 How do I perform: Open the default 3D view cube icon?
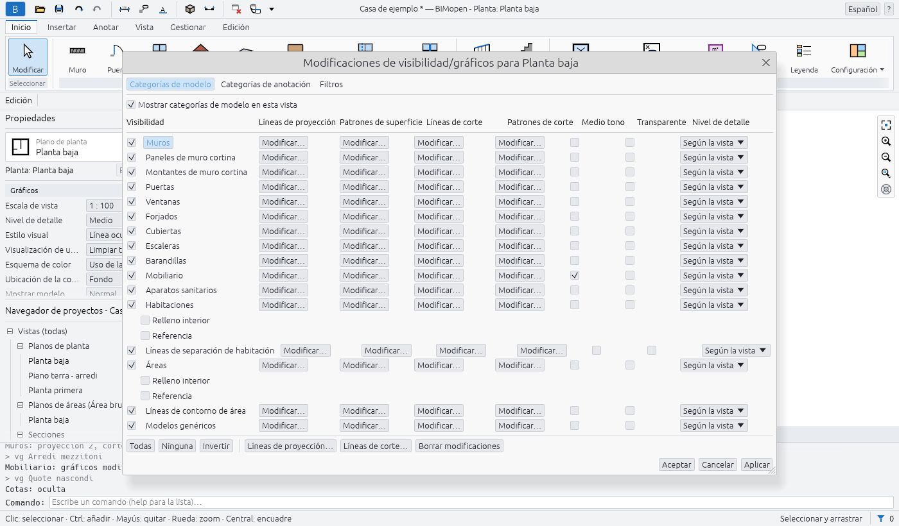click(189, 9)
